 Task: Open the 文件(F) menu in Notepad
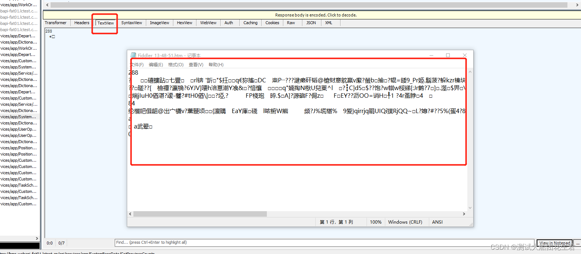136,65
